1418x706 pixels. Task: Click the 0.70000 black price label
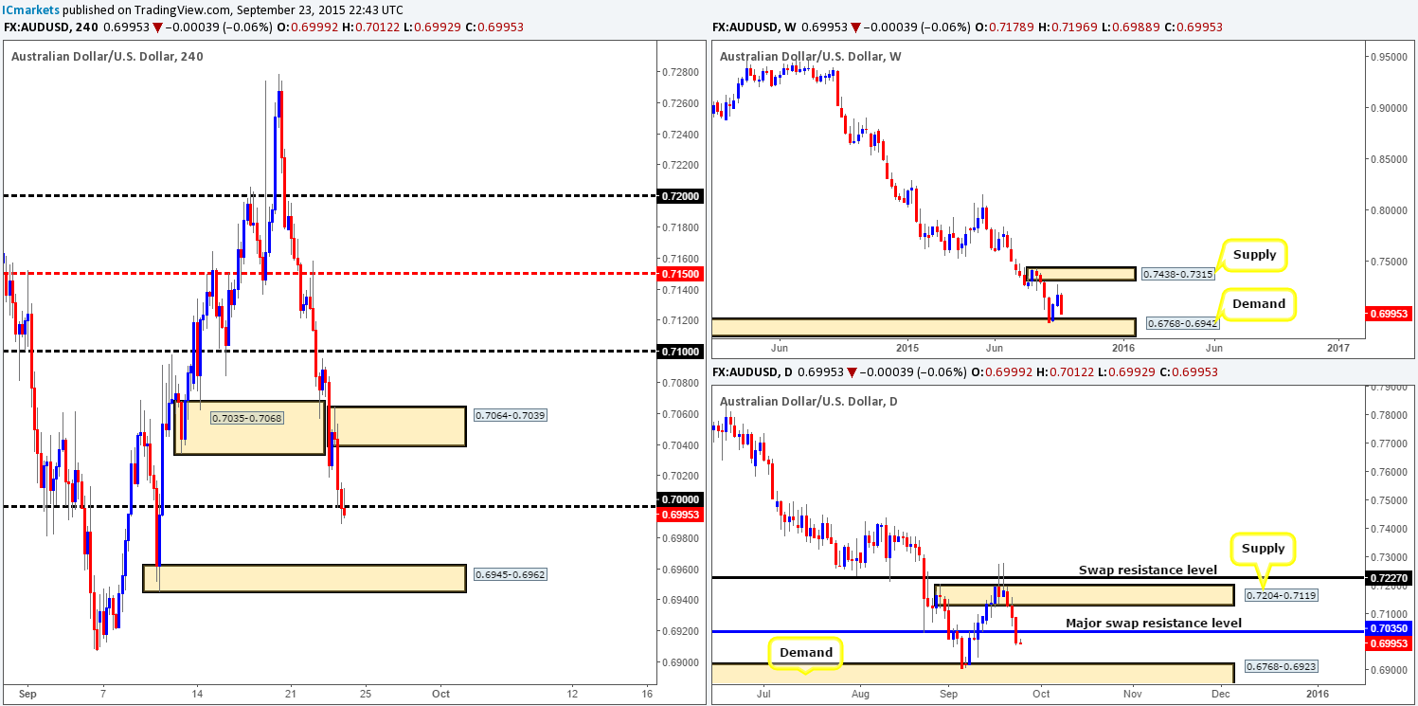[679, 498]
